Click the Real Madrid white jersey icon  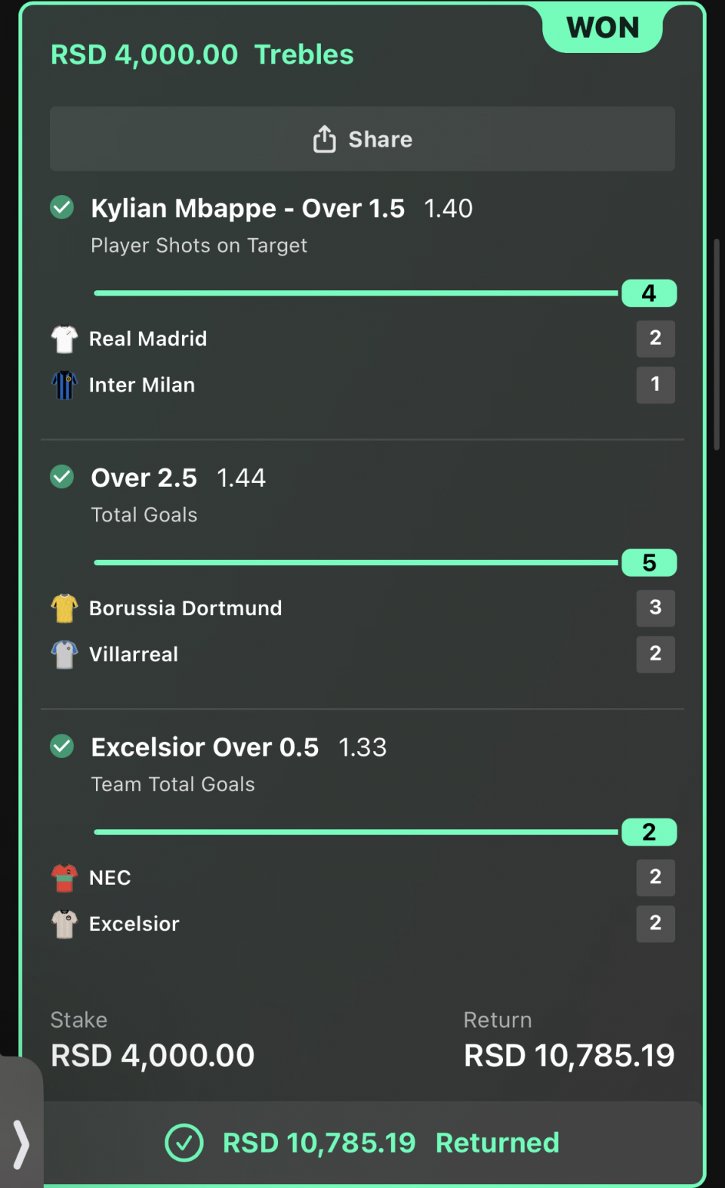tap(64, 339)
